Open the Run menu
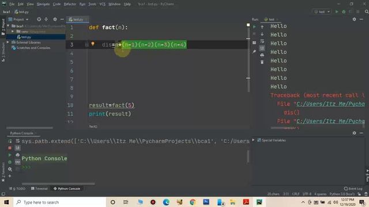The image size is (369, 207). pyautogui.click(x=82, y=4)
